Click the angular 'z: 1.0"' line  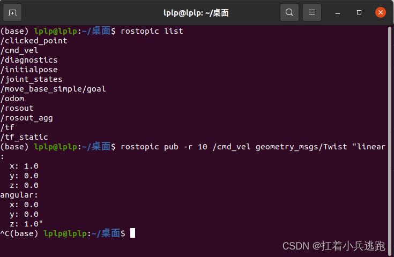pos(26,224)
